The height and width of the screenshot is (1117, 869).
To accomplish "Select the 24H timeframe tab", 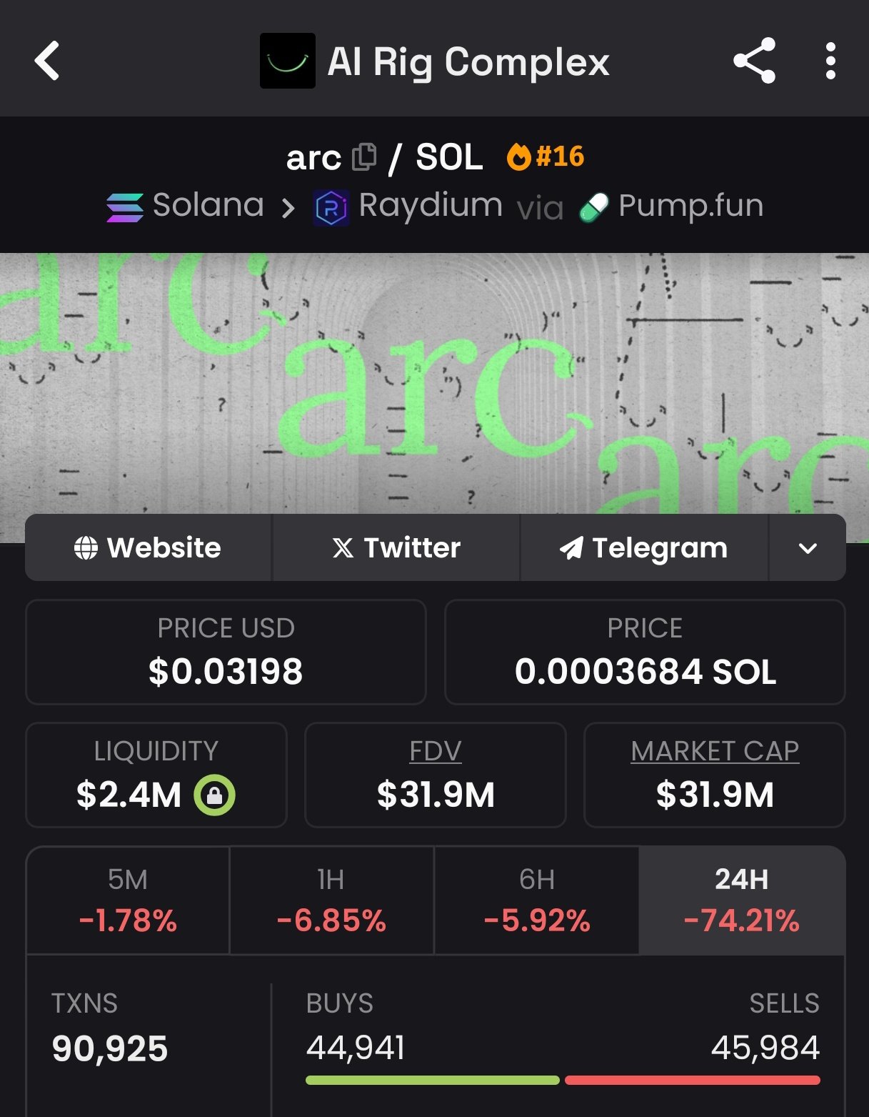I will (741, 900).
